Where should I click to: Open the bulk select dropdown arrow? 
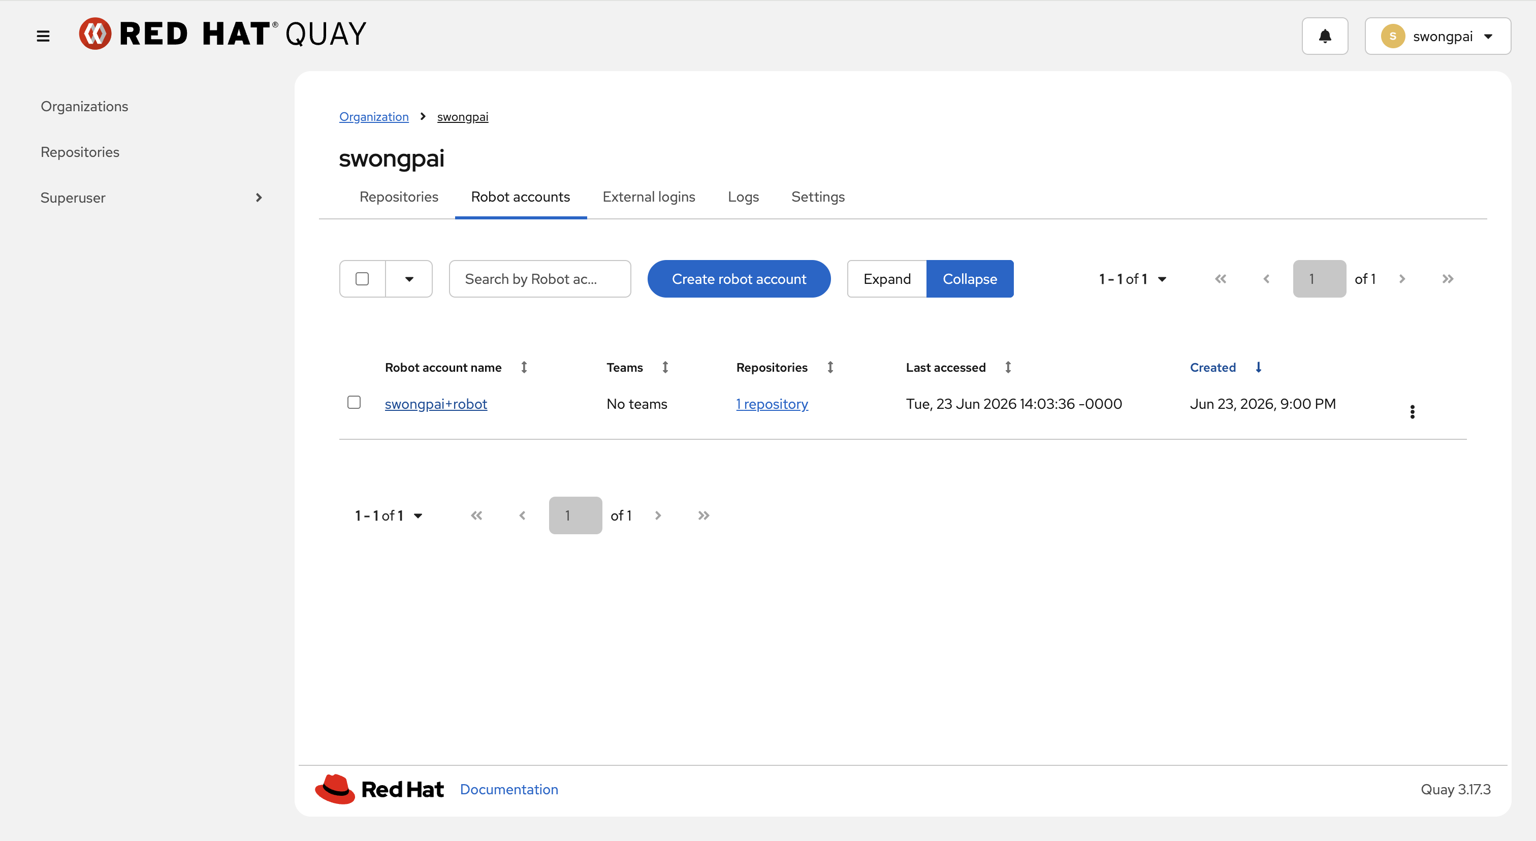click(409, 279)
